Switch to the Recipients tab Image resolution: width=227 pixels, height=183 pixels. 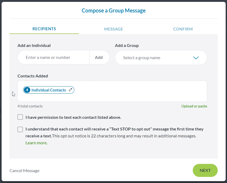pyautogui.click(x=44, y=29)
